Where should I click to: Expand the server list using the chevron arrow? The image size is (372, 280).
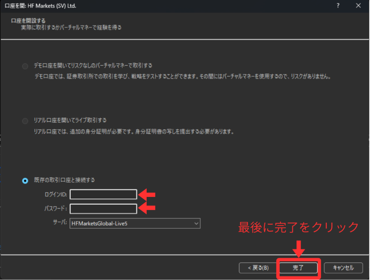[x=196, y=223]
